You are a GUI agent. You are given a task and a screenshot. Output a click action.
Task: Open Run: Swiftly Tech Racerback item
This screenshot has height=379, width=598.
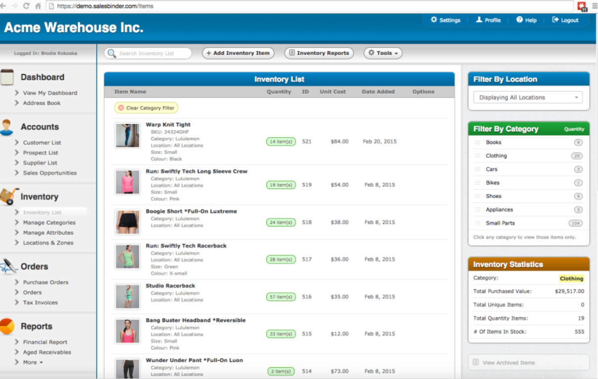pos(186,246)
